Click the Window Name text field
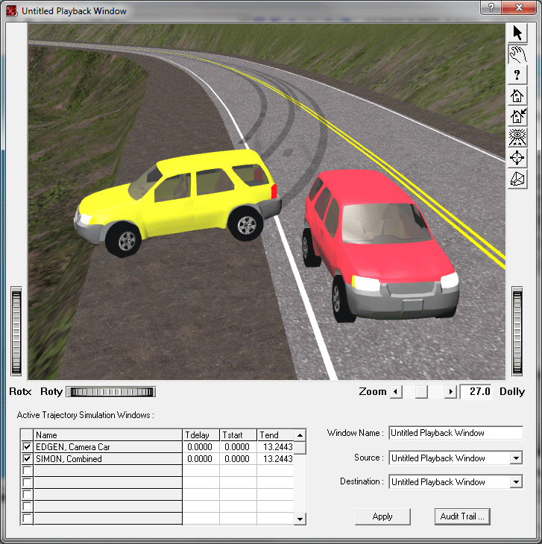This screenshot has height=544, width=542. point(456,433)
